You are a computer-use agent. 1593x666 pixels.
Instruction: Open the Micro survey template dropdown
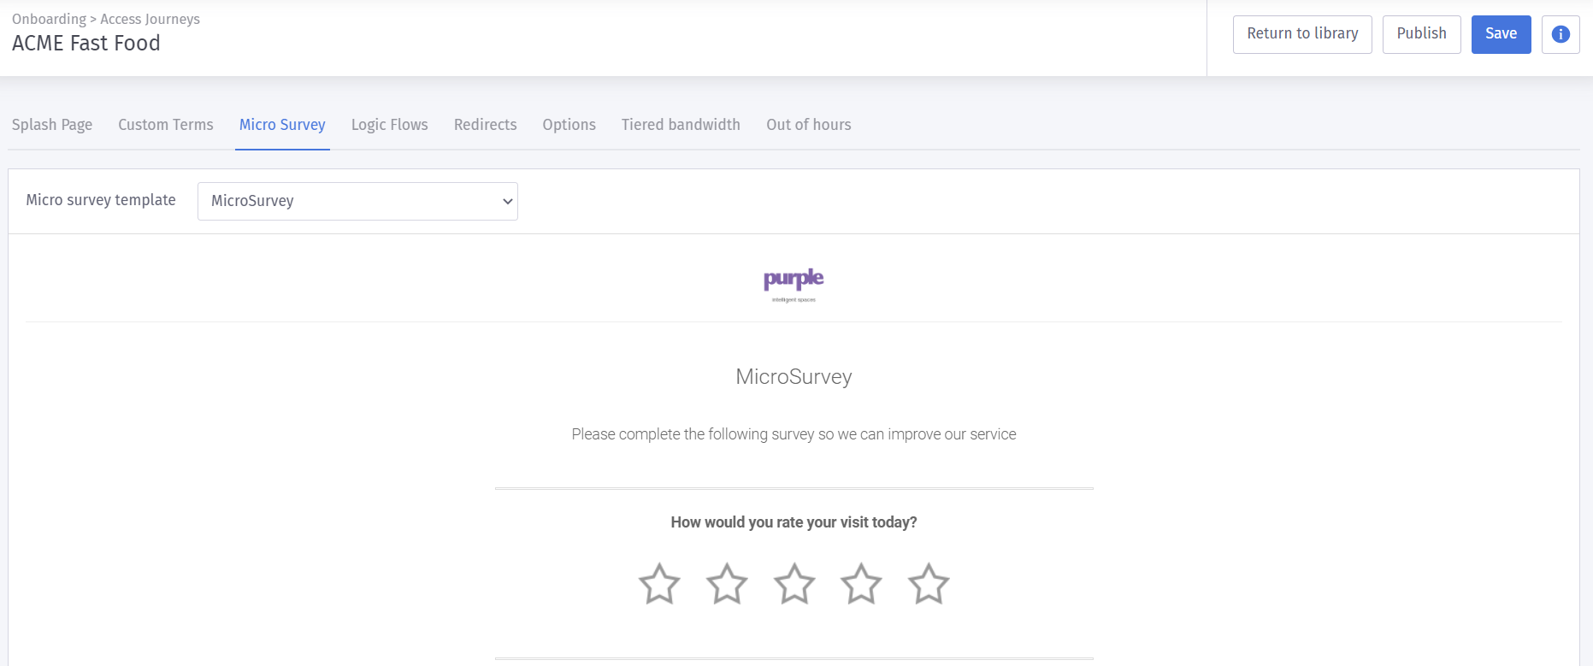point(357,201)
